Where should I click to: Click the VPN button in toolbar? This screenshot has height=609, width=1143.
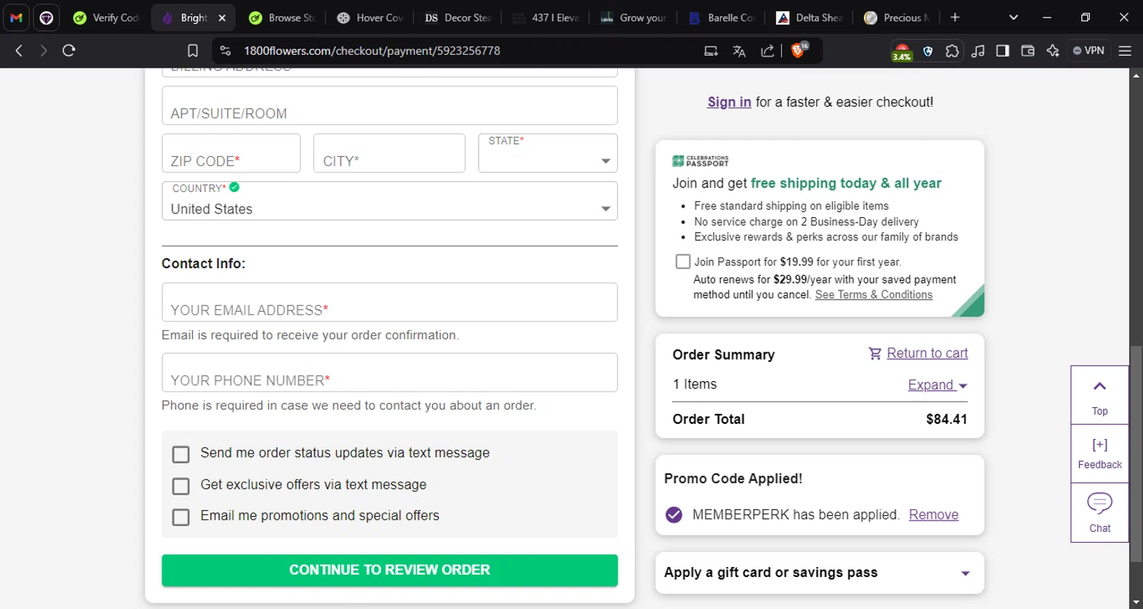[x=1088, y=50]
